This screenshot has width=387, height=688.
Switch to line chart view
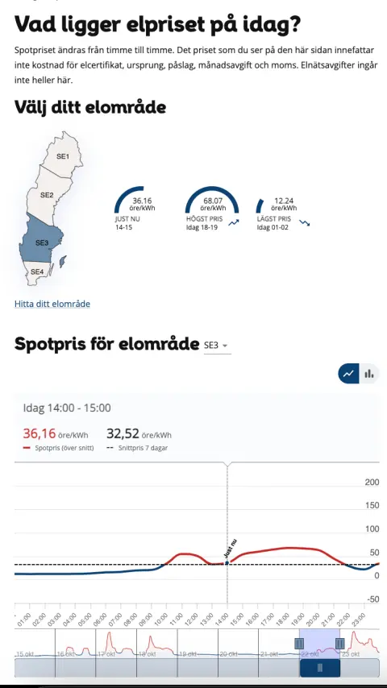point(348,374)
